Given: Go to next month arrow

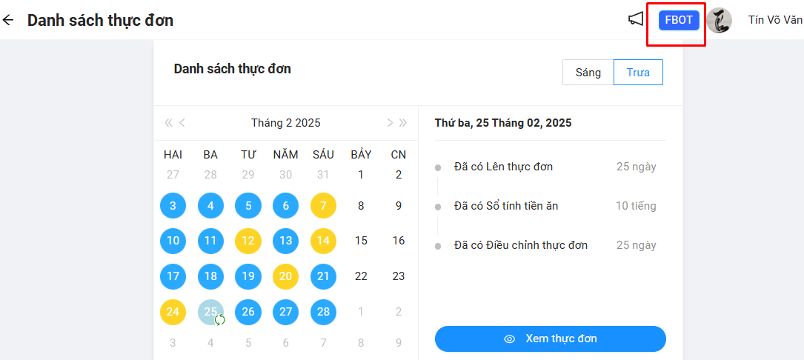Looking at the screenshot, I should click(x=390, y=123).
